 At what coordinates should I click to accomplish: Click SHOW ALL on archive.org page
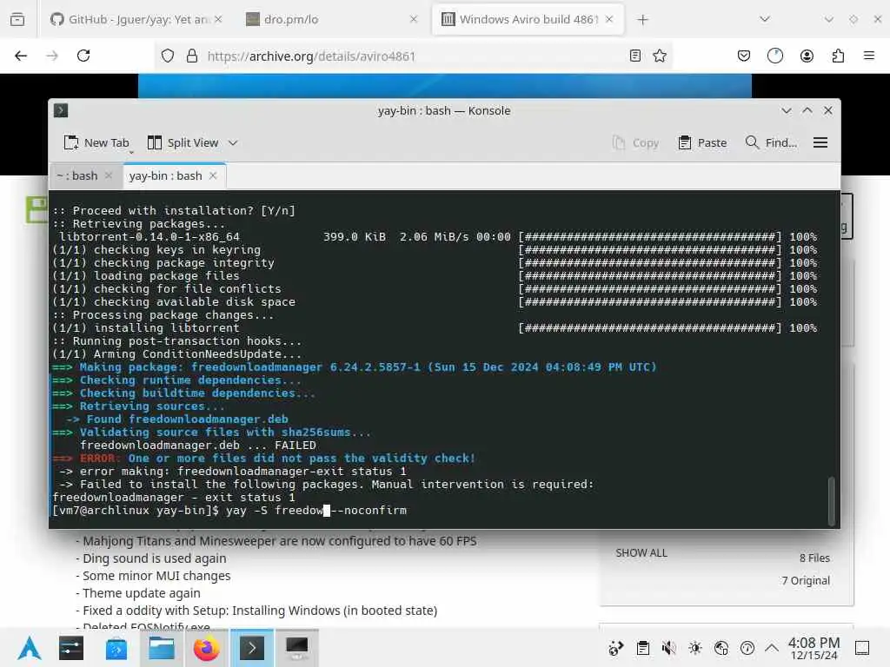point(641,553)
